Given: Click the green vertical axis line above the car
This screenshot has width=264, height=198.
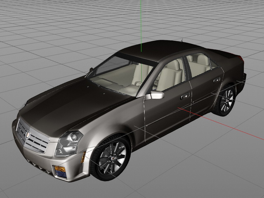Looking at the screenshot, I should [141, 26].
